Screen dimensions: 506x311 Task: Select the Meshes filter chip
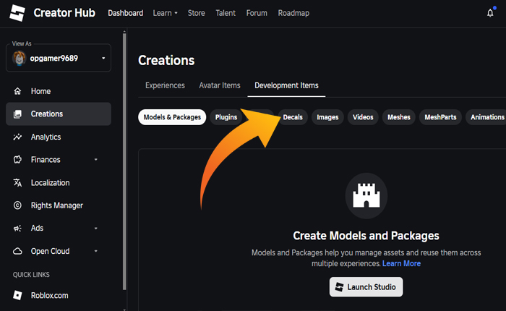(x=398, y=117)
